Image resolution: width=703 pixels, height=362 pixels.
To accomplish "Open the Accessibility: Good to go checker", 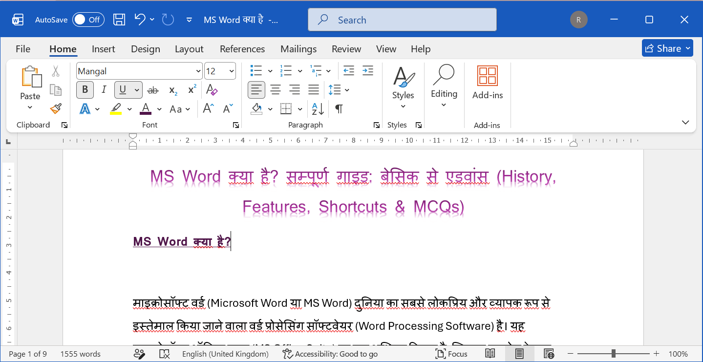I will click(x=331, y=354).
